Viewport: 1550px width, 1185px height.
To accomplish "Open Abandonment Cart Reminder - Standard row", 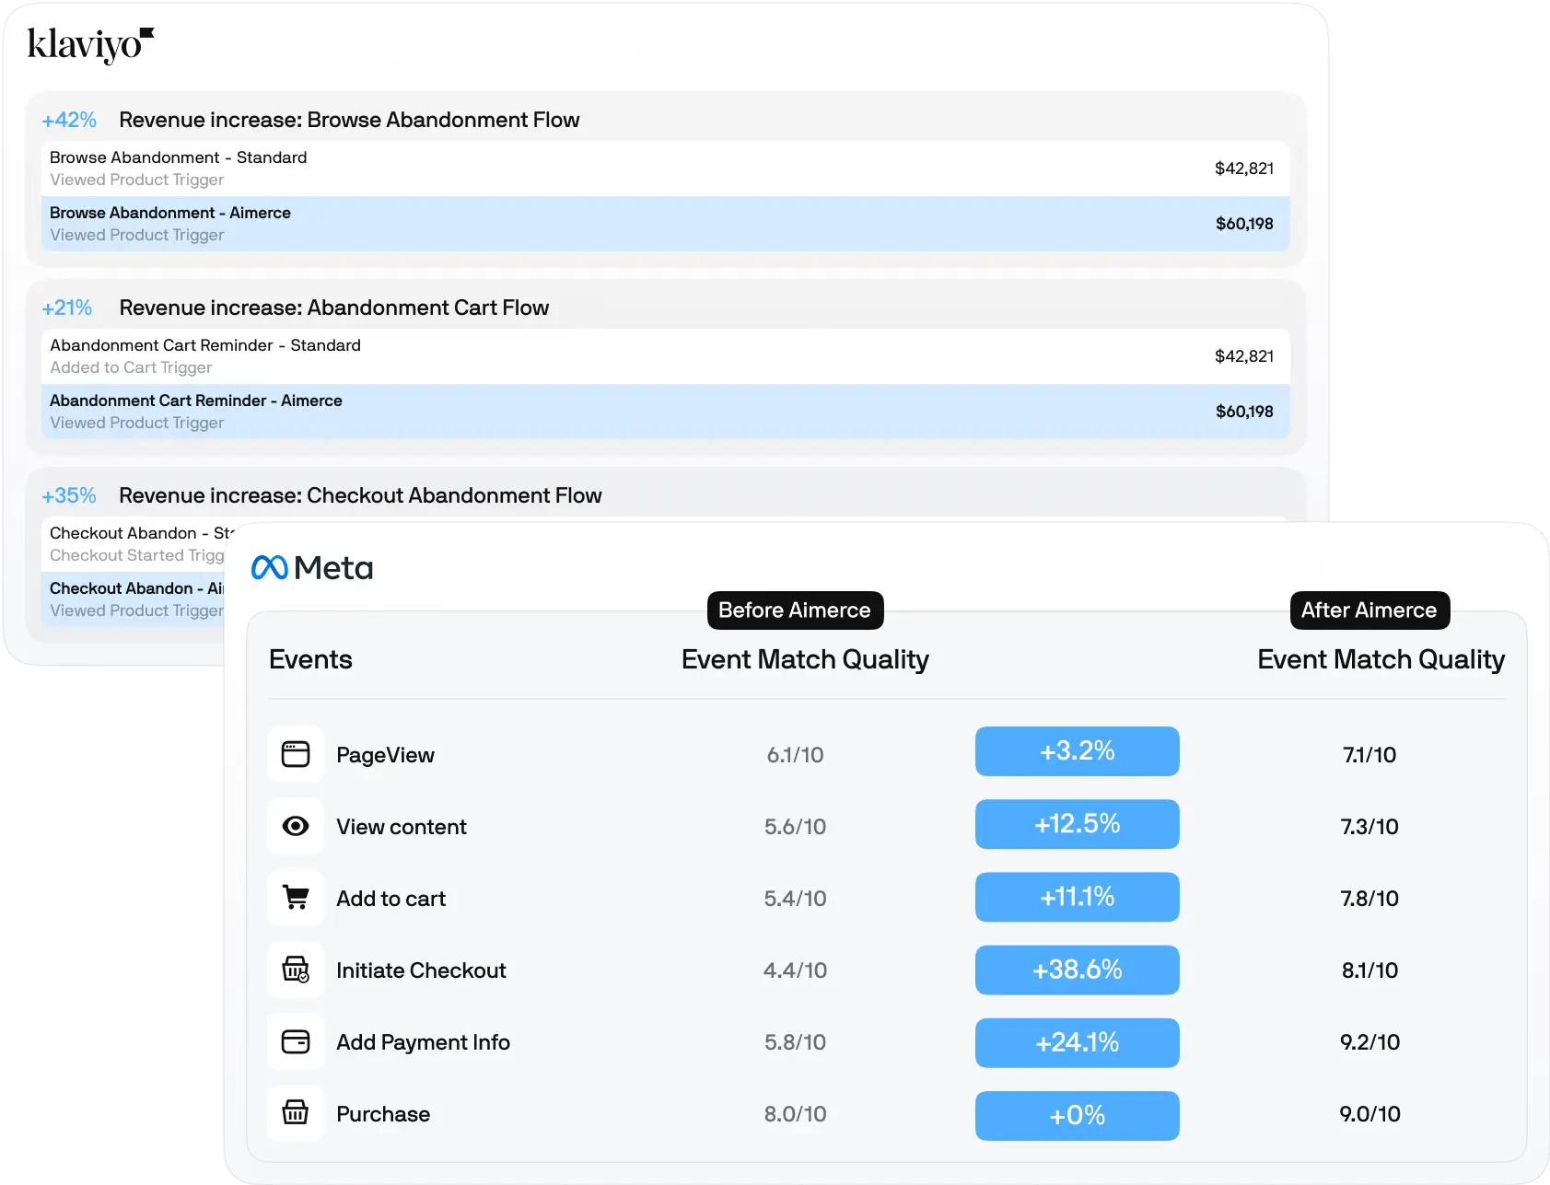I will click(x=666, y=356).
